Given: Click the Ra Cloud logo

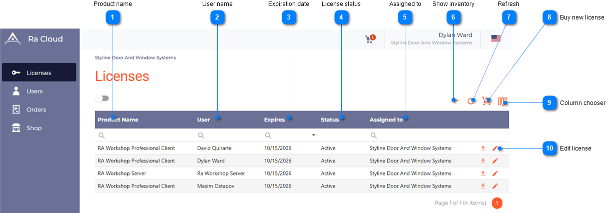Looking at the screenshot, I should [x=13, y=39].
